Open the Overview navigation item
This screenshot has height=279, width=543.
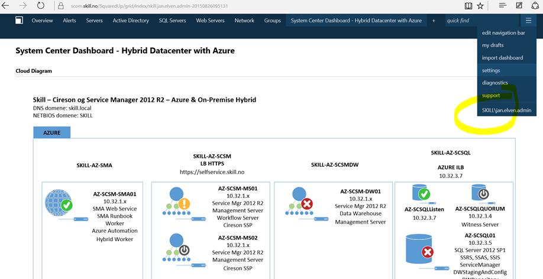[x=42, y=21]
